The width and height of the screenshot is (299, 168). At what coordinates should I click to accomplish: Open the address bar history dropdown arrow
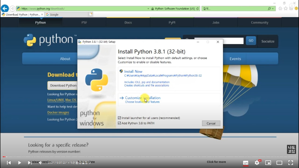148,9
